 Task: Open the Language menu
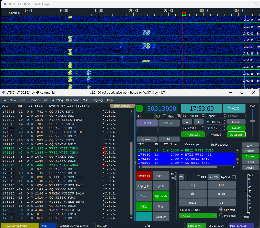(97, 100)
